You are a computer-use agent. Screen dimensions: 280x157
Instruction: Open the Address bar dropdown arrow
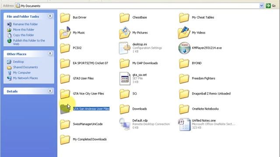coord(262,6)
